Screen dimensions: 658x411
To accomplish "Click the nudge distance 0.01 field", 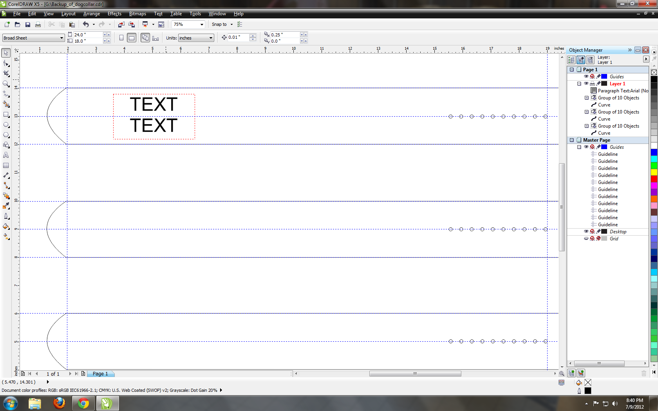I will 239,38.
